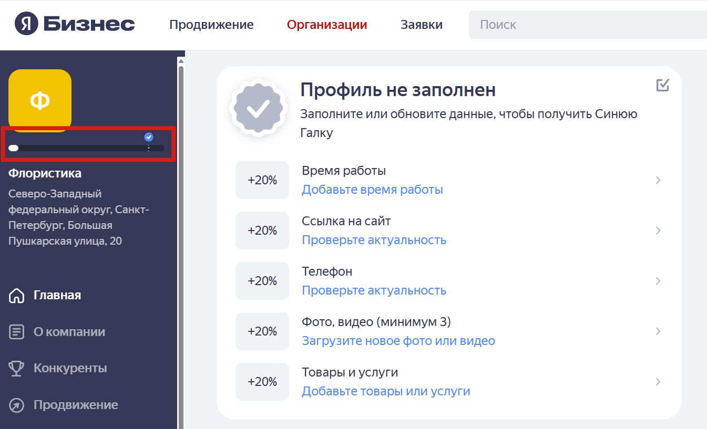Click Проверьте актуальность under Телефон

point(374,290)
